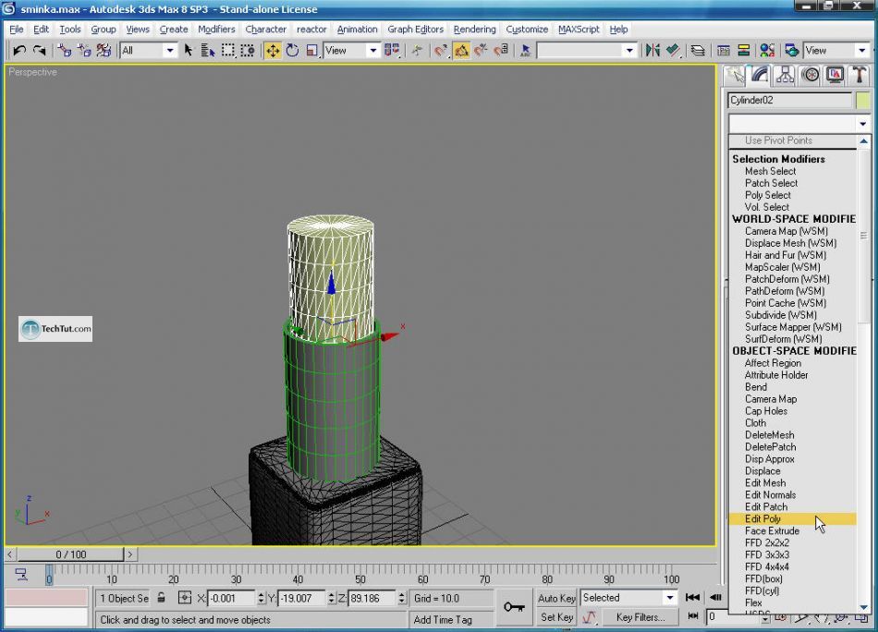Open the Motion panel wheel icon
This screenshot has height=632, width=878.
pos(810,75)
